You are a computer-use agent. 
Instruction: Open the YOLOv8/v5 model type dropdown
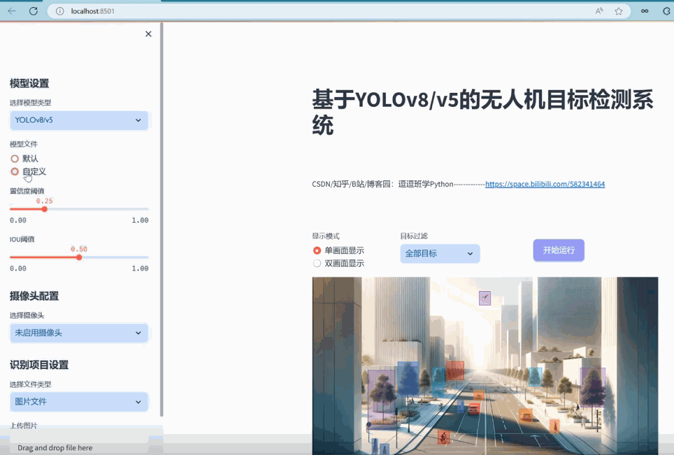pos(78,120)
